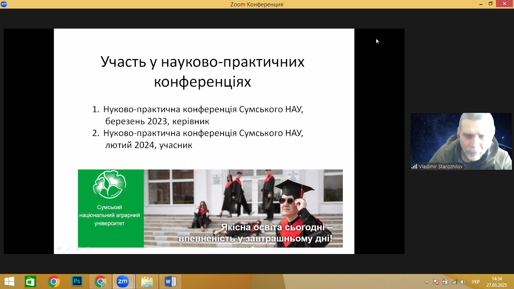Click the Zoom logo in title bar
514x289 pixels.
pyautogui.click(x=4, y=4)
